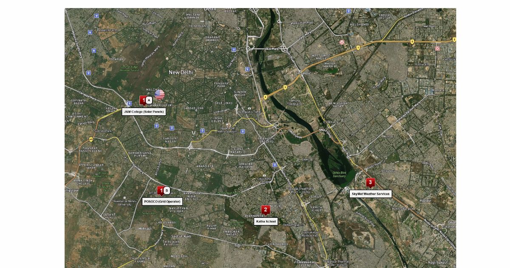Click the red marker 1 at J&M College
510x268 pixels.
[x=143, y=100]
